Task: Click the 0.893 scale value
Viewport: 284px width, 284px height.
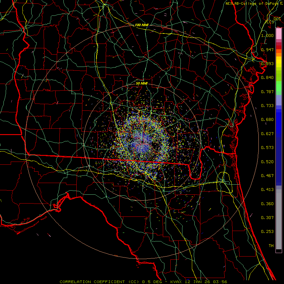Action: coord(267,63)
